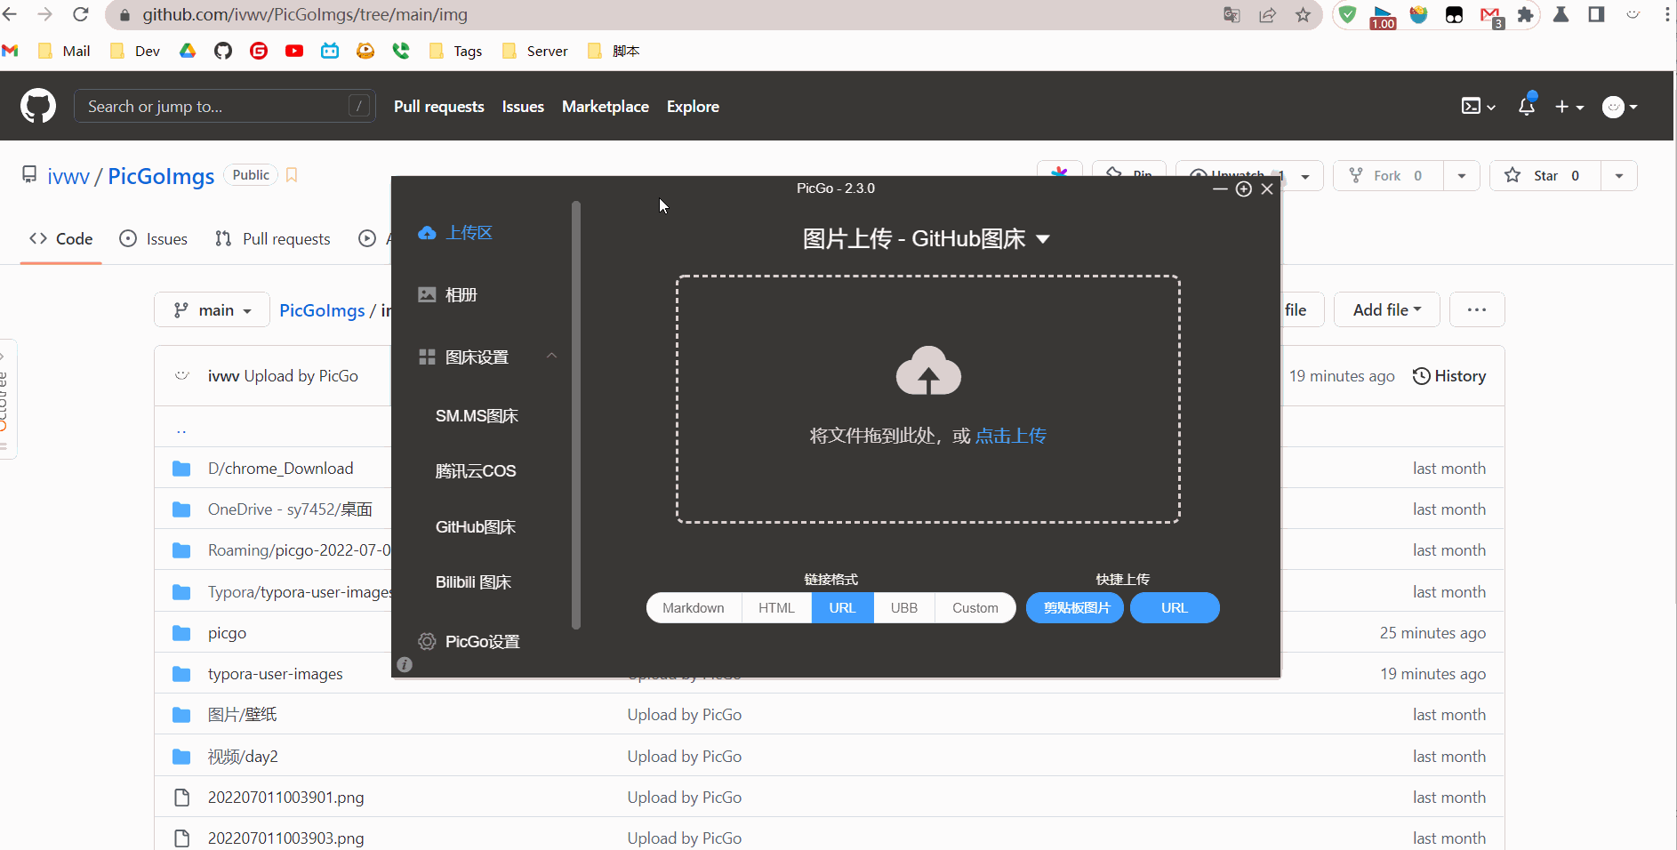
Task: Click the GitHub Octocat logo in the header
Action: (x=38, y=107)
